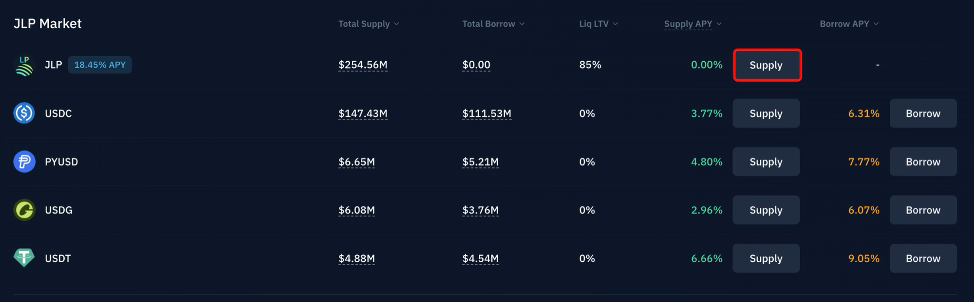Click the JLP total supply $254.56M value
This screenshot has height=302, width=974.
click(x=363, y=65)
